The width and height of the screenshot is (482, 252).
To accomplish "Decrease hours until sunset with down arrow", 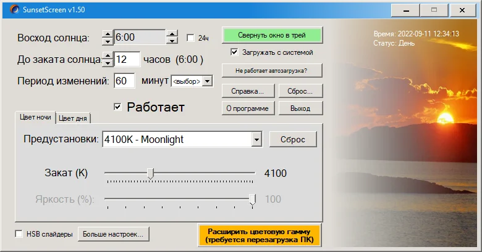I will tap(108, 63).
